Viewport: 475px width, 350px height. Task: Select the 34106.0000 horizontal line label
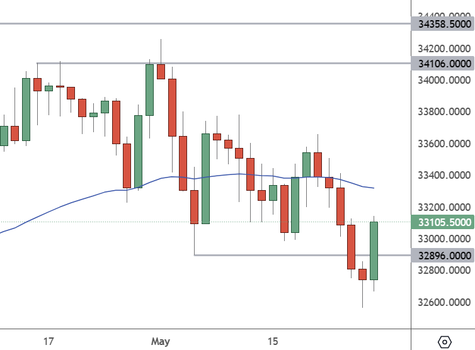pos(442,63)
